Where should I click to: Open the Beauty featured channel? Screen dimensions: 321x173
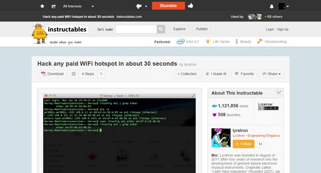pyautogui.click(x=243, y=42)
